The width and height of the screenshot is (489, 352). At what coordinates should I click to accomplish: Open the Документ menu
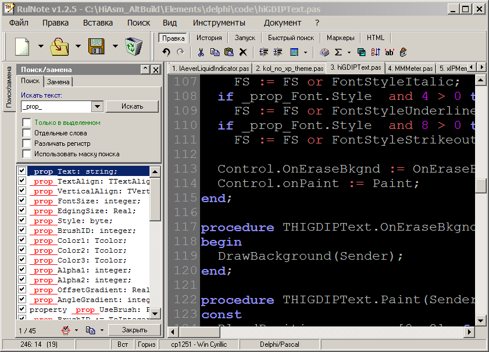click(x=283, y=23)
